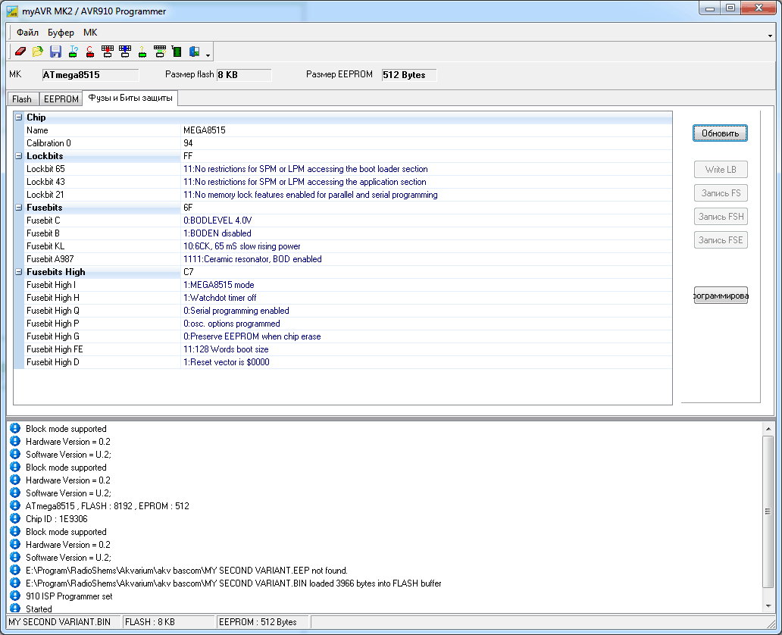Click the log line about 3966 bytes loaded
The height and width of the screenshot is (635, 782).
pyautogui.click(x=233, y=583)
